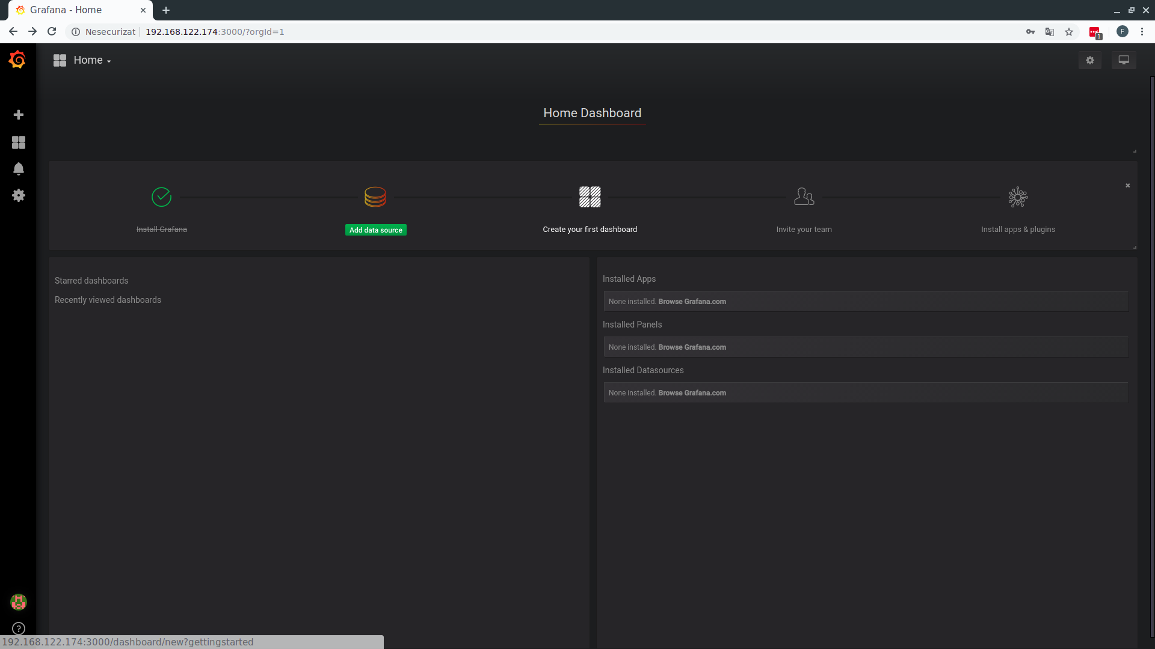
Task: Click the saved passwords key icon
Action: point(1030,32)
